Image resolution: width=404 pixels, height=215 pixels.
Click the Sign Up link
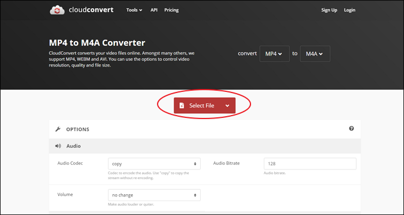[329, 10]
